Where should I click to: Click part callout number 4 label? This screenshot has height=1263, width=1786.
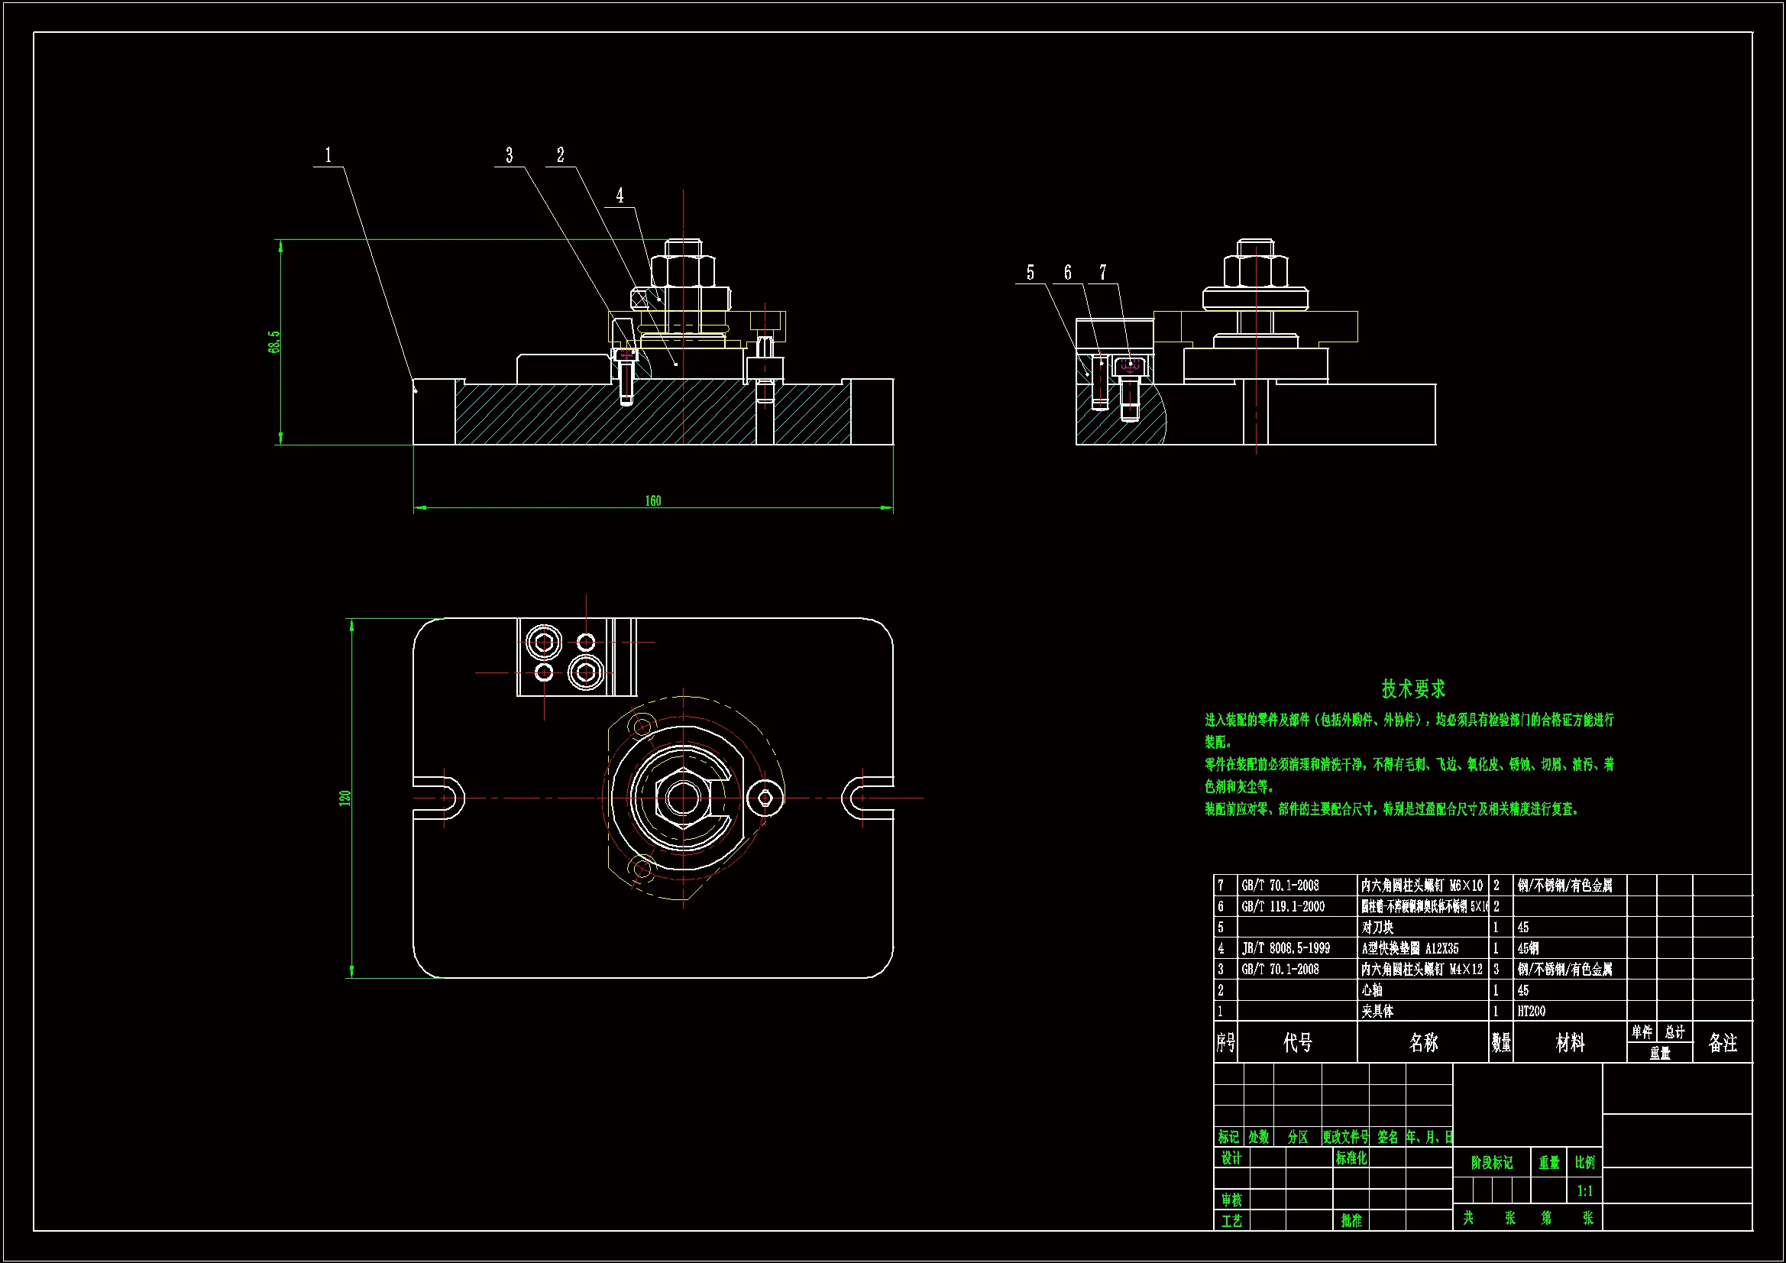pos(620,196)
